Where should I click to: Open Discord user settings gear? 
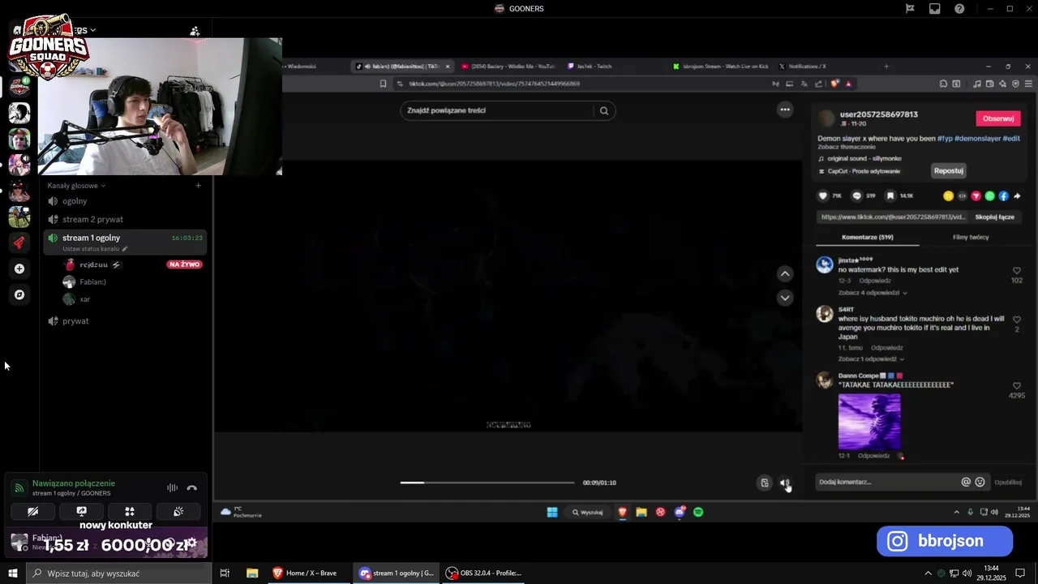click(192, 543)
